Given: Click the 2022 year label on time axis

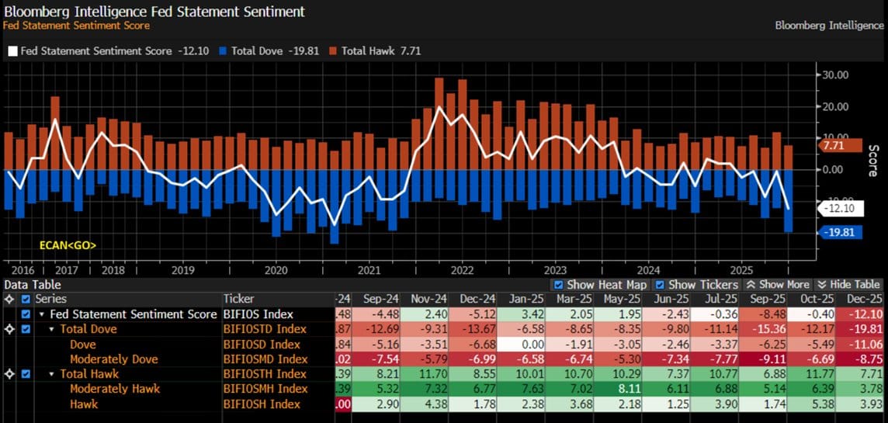Looking at the screenshot, I should click(463, 269).
